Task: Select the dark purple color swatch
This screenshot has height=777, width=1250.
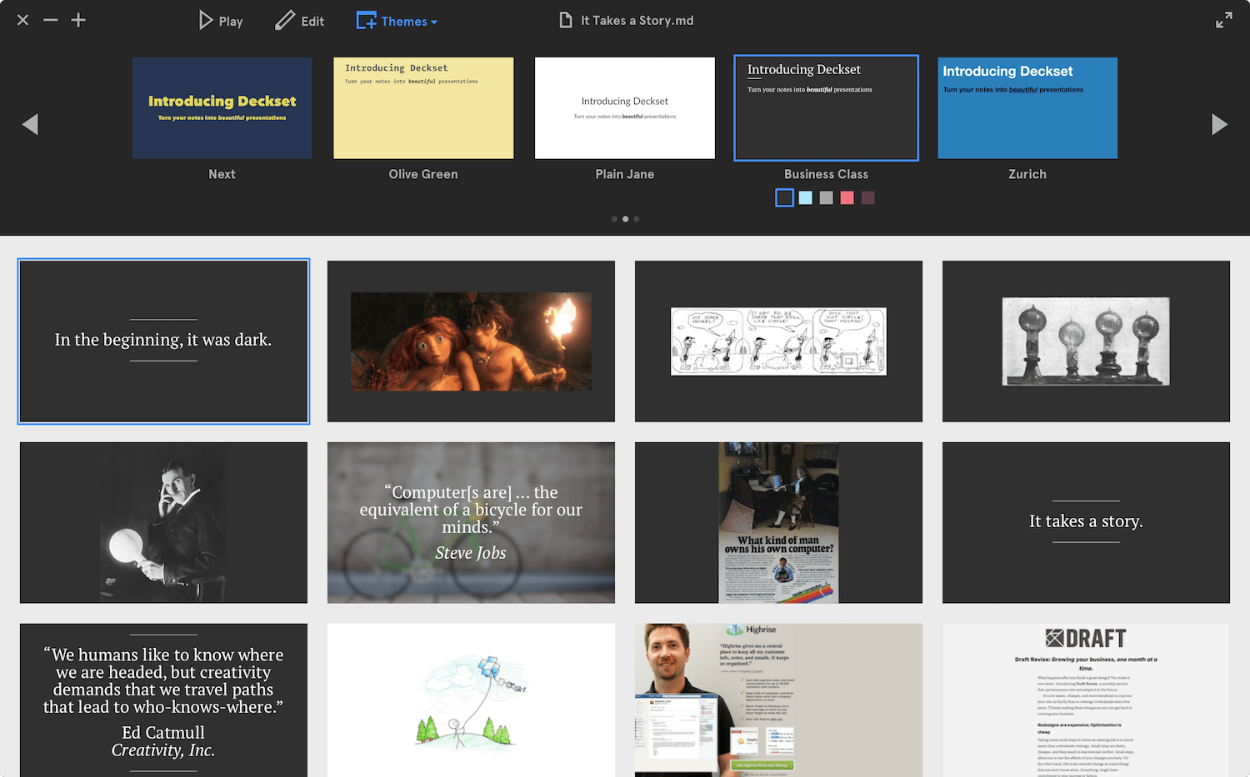Action: coord(867,197)
